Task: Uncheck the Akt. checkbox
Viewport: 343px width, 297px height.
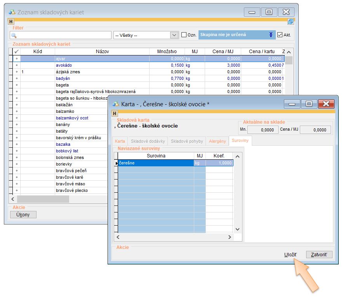Action: [280, 35]
